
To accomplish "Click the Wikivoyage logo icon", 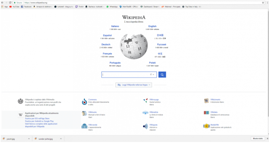I will click(146, 101).
